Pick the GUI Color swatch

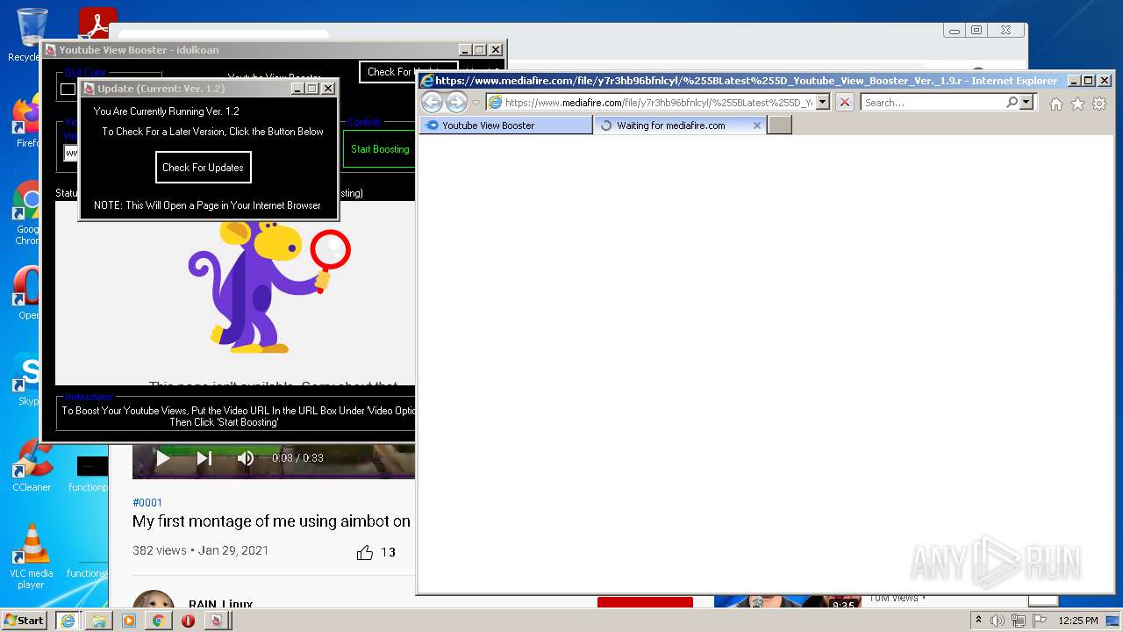pos(68,89)
